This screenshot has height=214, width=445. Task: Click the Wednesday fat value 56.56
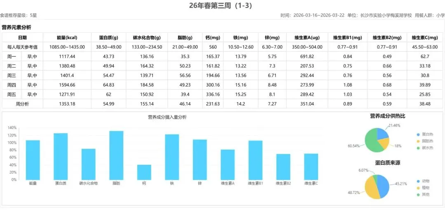point(185,75)
